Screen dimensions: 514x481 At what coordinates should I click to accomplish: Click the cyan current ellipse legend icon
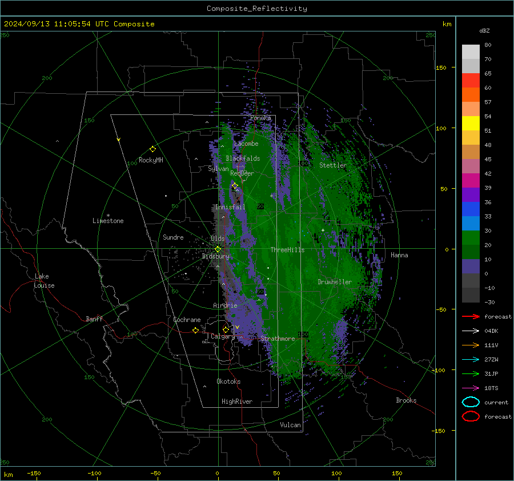tap(471, 402)
